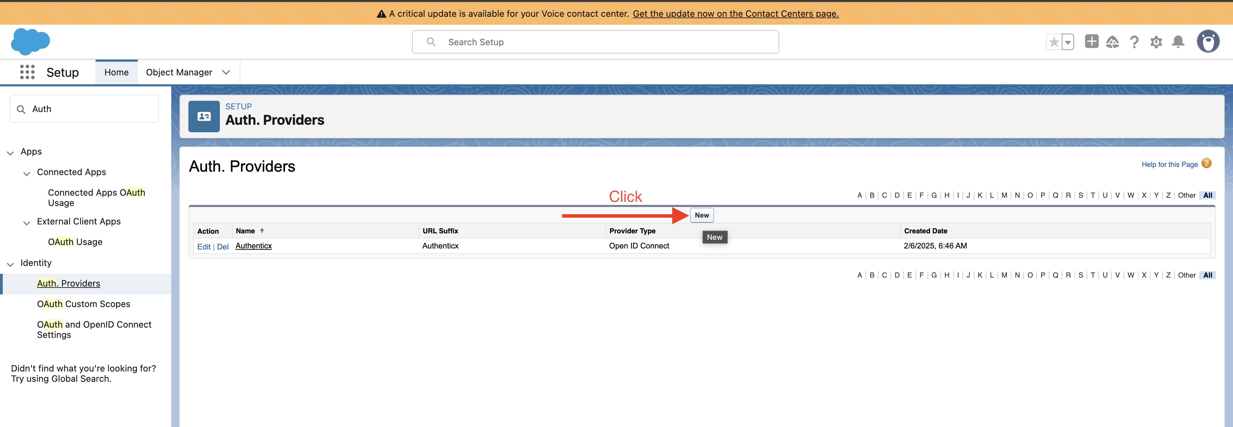The height and width of the screenshot is (427, 1233).
Task: Click the SETUP breadcrumb label
Action: (x=238, y=106)
